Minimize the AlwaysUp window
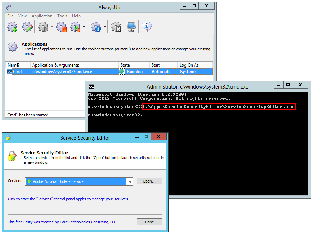The height and width of the screenshot is (235, 313). [185, 6]
